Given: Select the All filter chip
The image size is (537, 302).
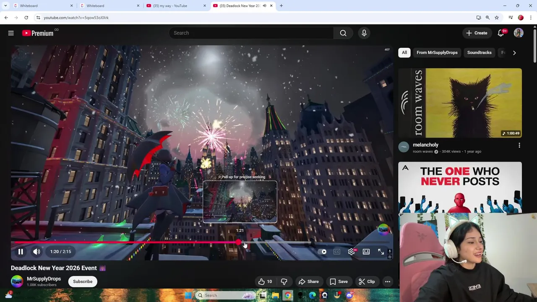Looking at the screenshot, I should tap(404, 52).
